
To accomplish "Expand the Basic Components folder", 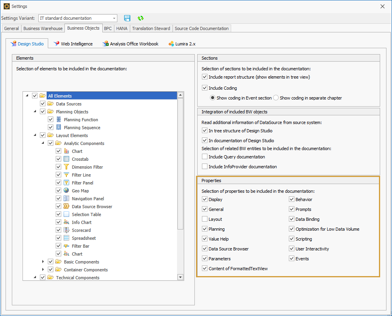I will click(x=43, y=261).
